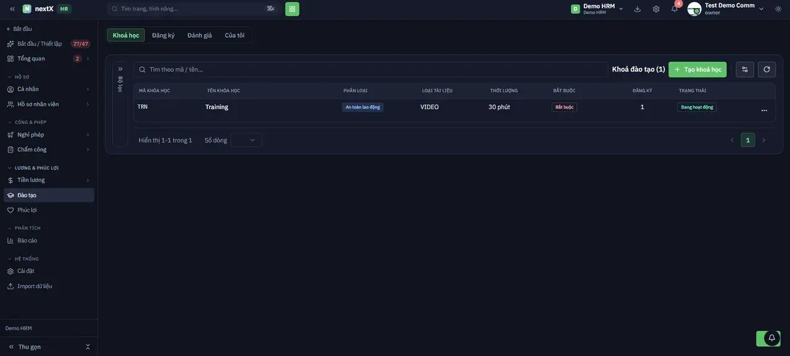
Task: Click An toàn lao động tag
Action: [363, 107]
